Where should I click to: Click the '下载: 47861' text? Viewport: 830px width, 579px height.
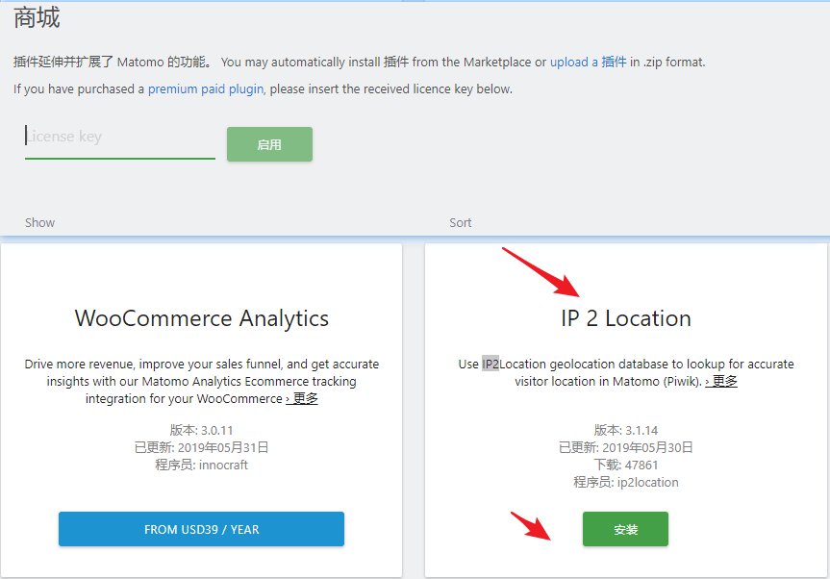click(626, 466)
